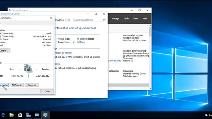Open the address bar dropdown arrow
Image resolution: width=212 pixels, height=119 pixels.
tap(66, 20)
